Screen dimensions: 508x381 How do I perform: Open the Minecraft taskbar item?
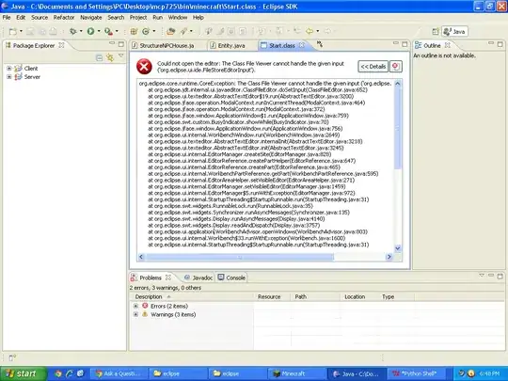(x=296, y=373)
